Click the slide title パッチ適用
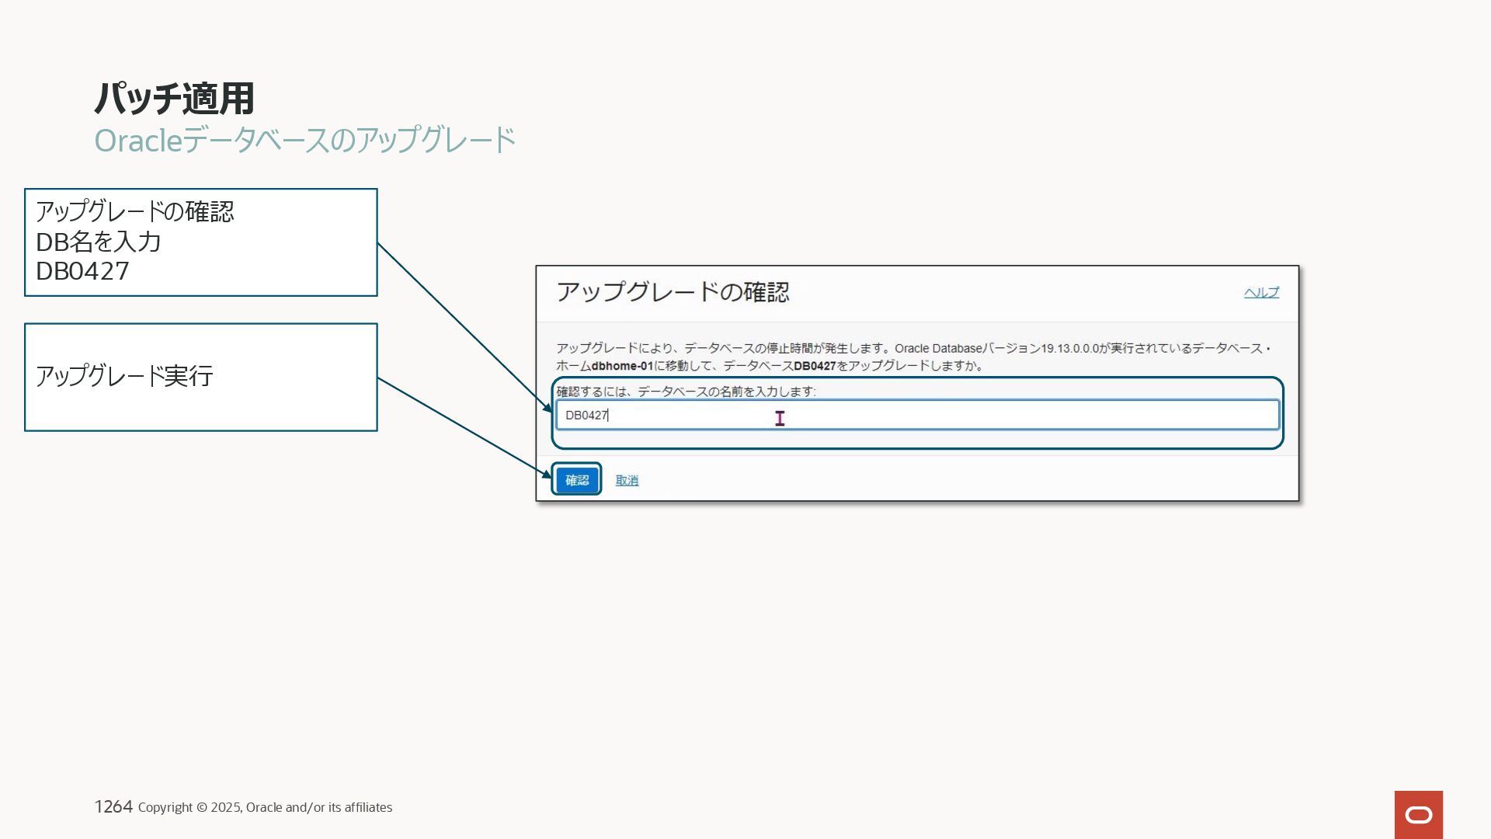 pyautogui.click(x=174, y=98)
